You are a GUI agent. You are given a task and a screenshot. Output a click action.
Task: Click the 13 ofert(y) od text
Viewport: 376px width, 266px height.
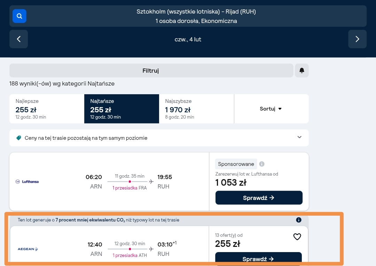click(229, 235)
